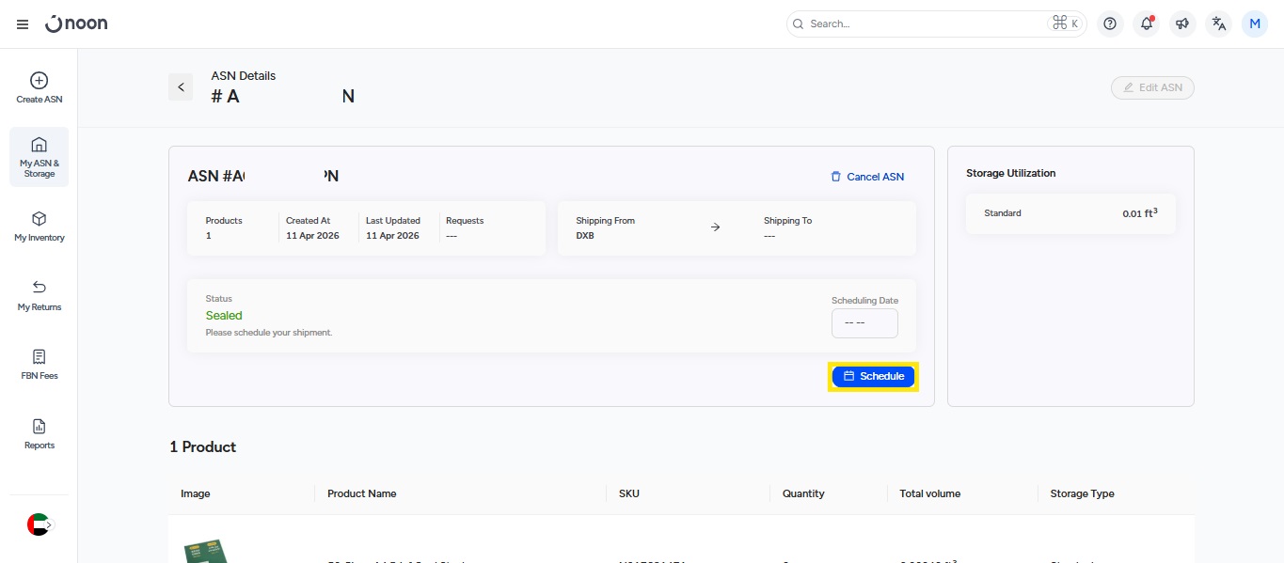
Task: Open the help question mark icon
Action: pyautogui.click(x=1110, y=23)
